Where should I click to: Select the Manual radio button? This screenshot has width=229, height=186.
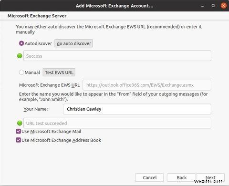pos(21,72)
